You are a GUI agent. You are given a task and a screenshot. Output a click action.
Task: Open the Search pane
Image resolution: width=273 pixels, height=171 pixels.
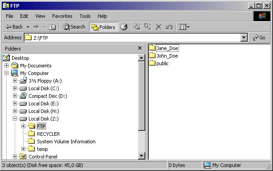coord(74,27)
